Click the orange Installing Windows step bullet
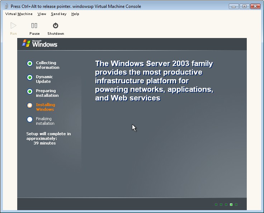Screen dimensions: 264x213 [x=30, y=105]
